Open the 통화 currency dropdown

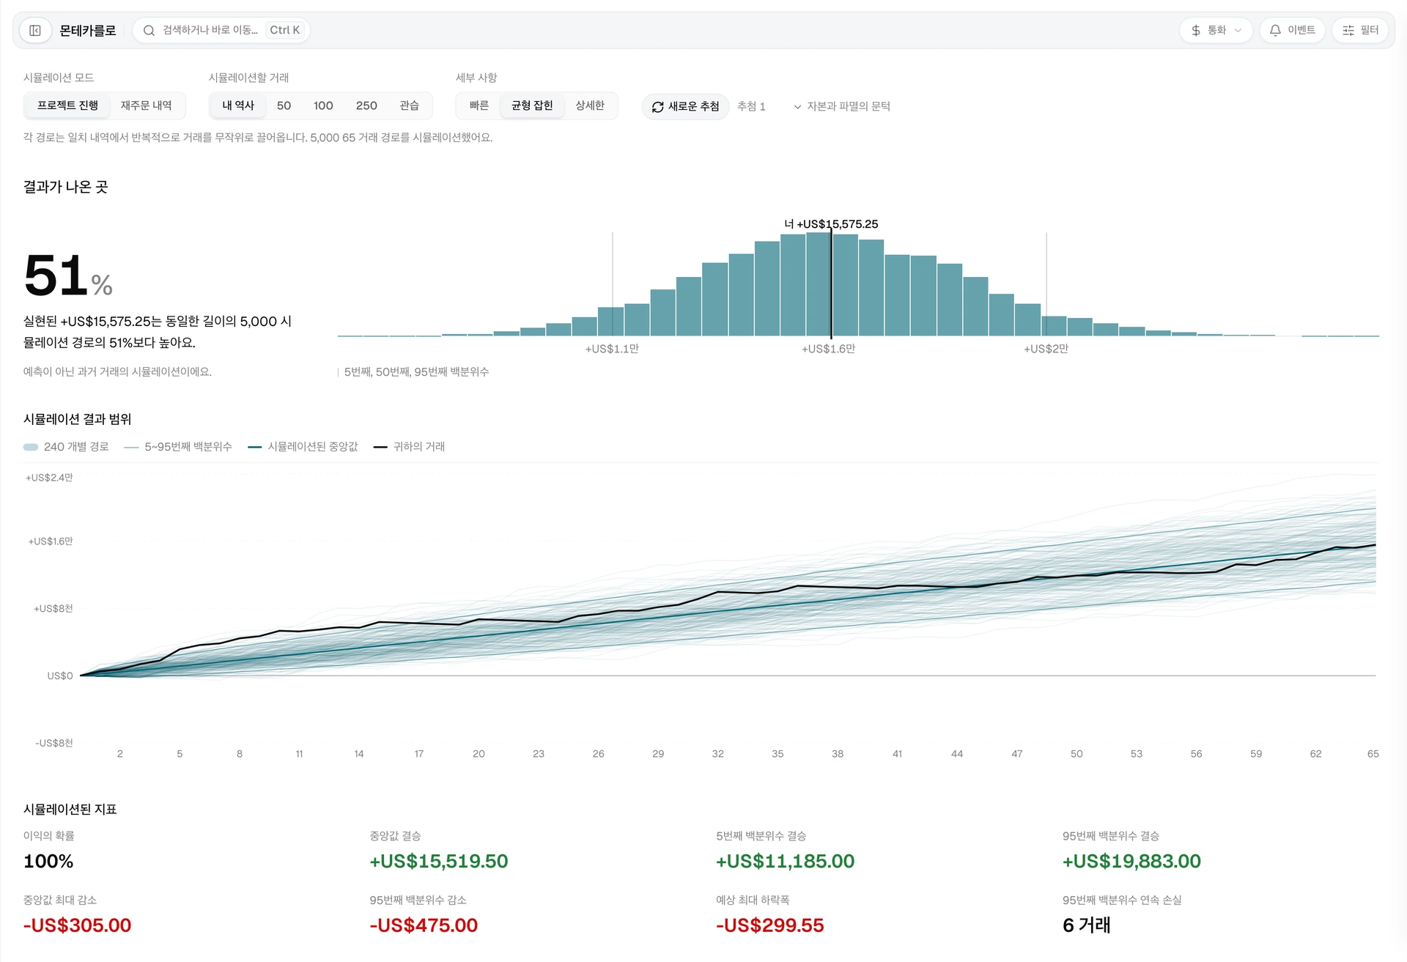1216,30
